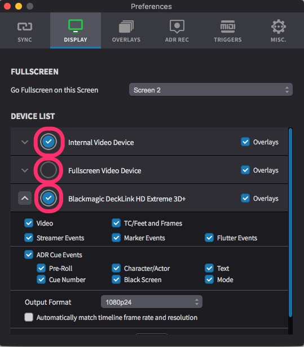Click the device list vertical scrollbar
The image size is (304, 347).
click(290, 222)
